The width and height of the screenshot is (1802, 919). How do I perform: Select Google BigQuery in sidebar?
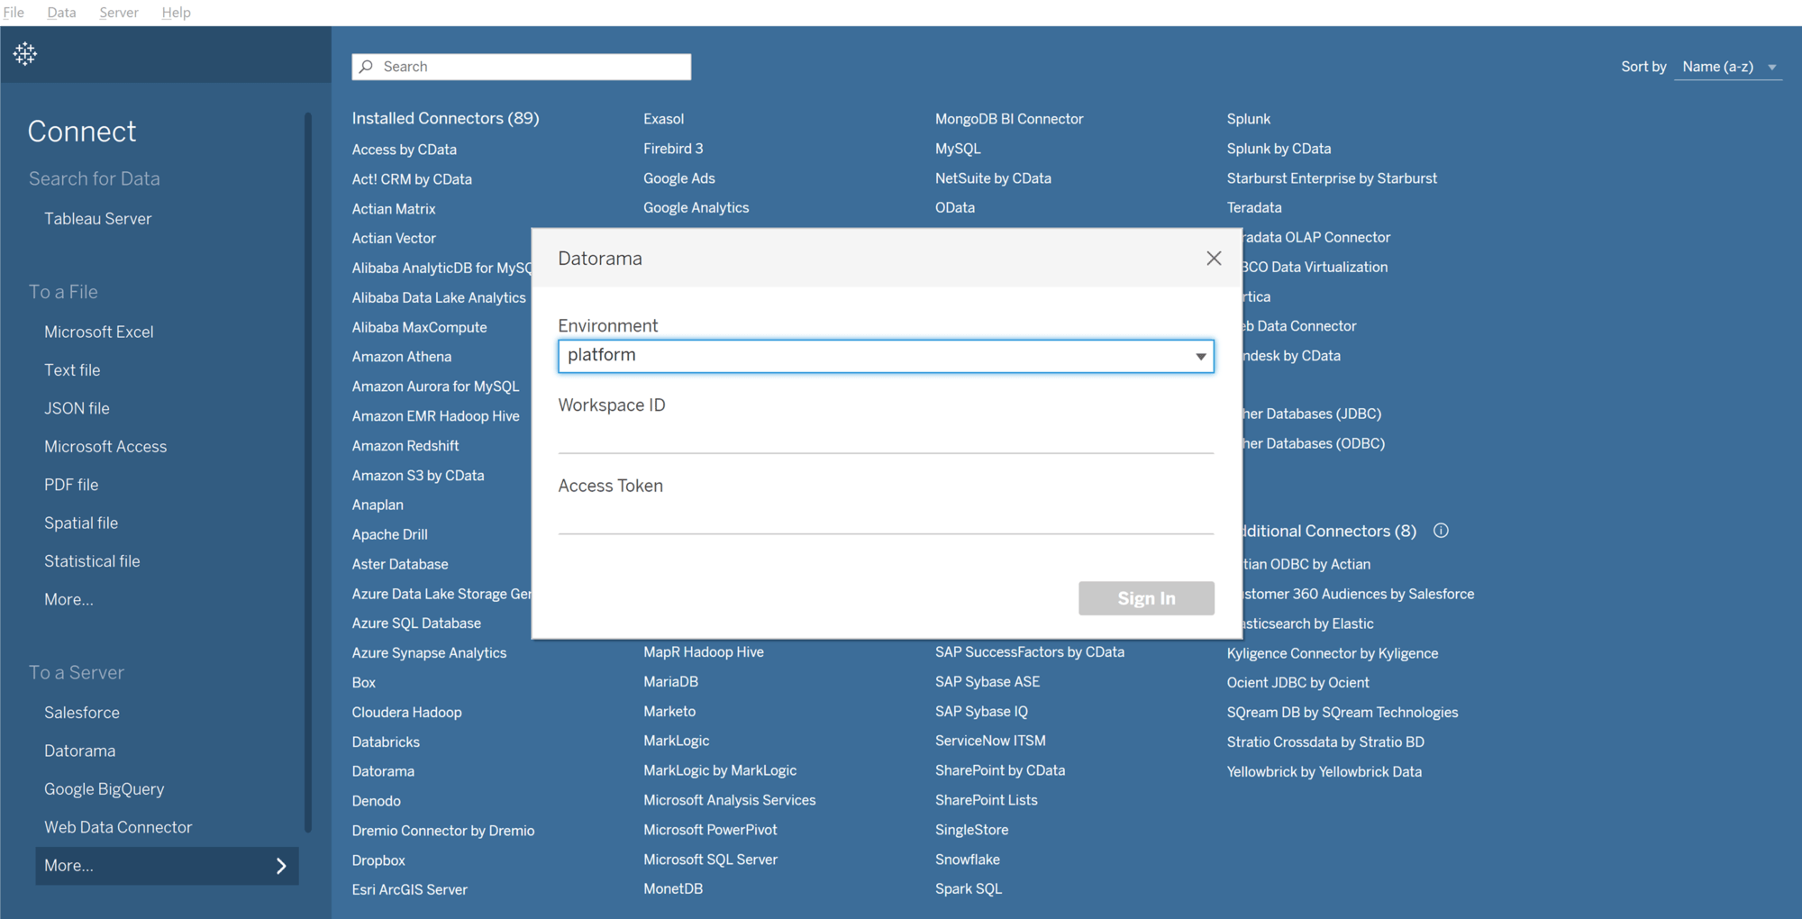(x=105, y=789)
